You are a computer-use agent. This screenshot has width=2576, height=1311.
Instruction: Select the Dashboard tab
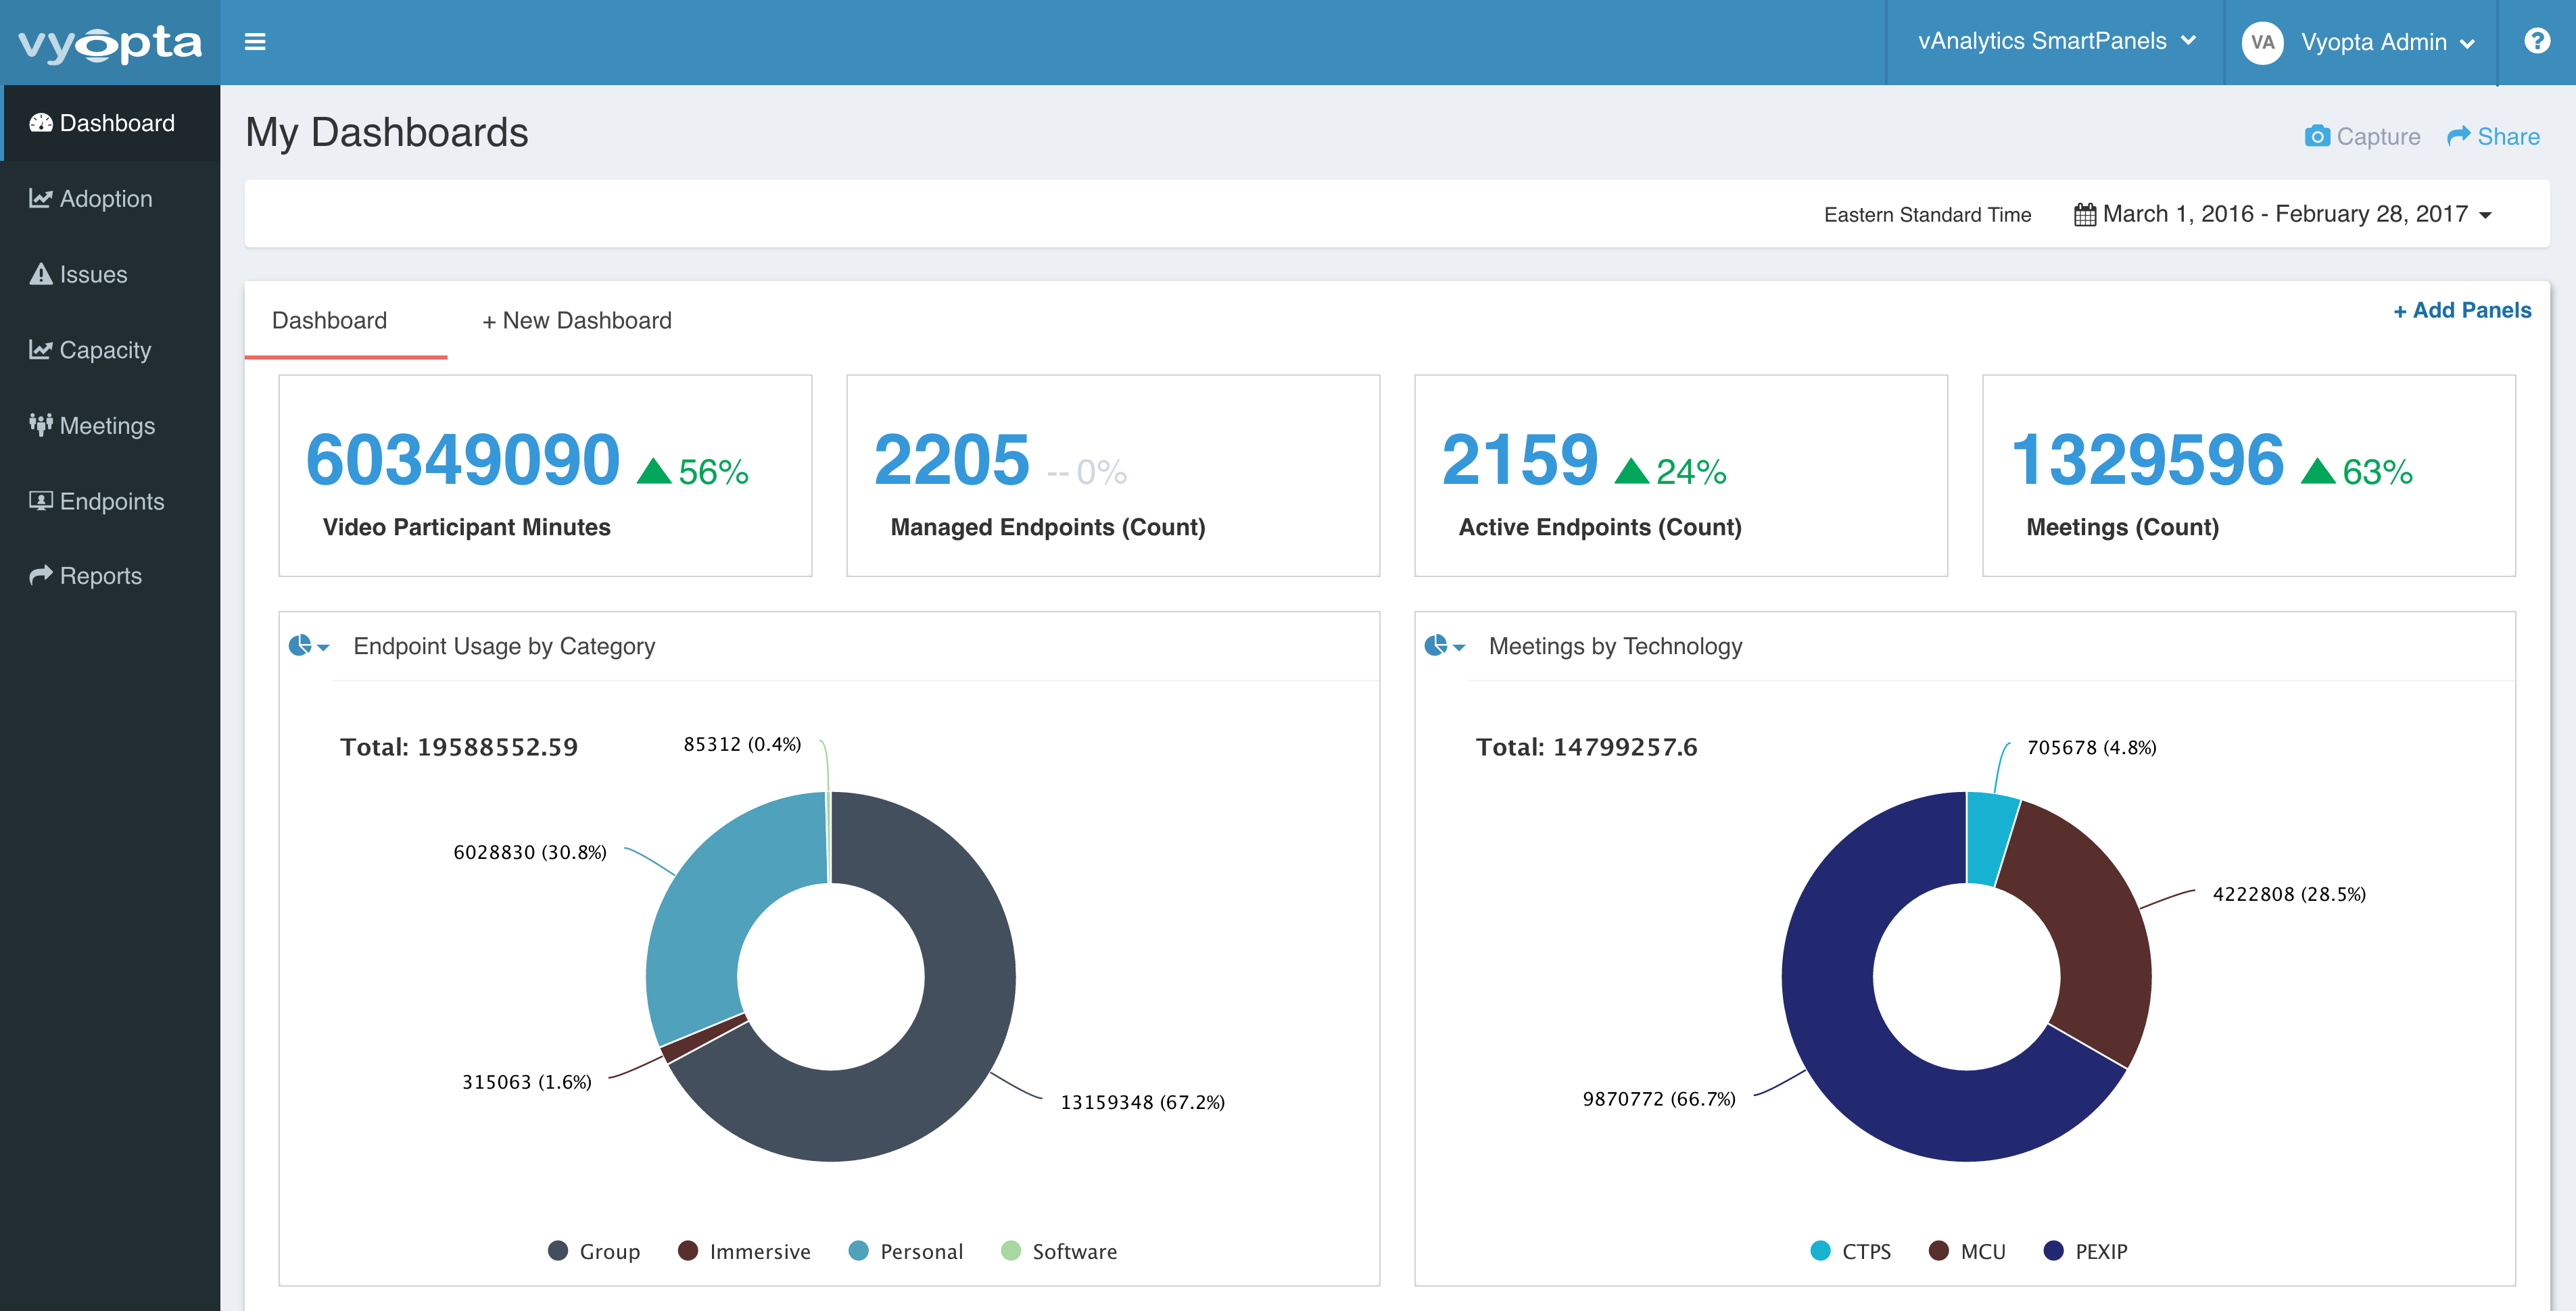click(x=330, y=320)
